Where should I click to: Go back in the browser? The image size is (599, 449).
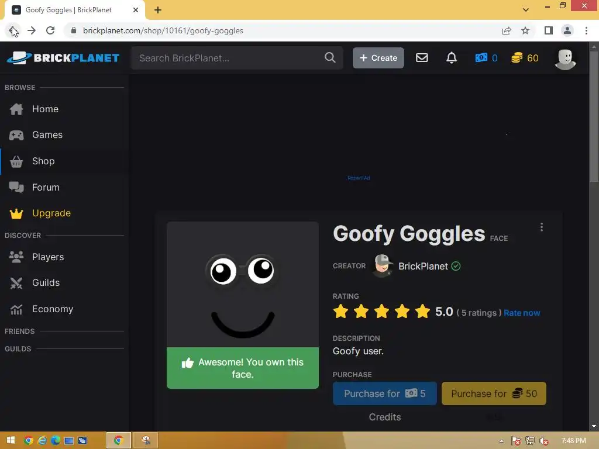(x=13, y=30)
